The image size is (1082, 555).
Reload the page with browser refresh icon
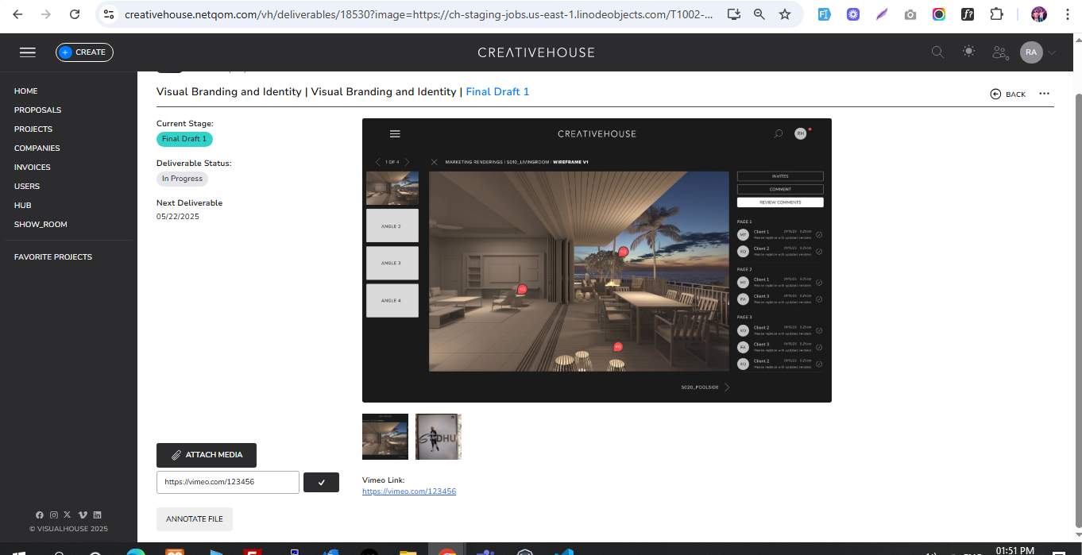(75, 14)
